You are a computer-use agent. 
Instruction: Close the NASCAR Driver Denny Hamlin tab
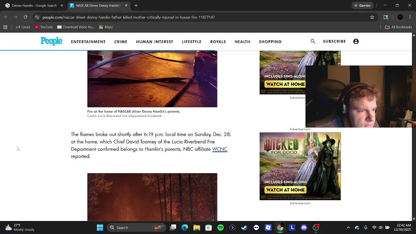pos(126,6)
